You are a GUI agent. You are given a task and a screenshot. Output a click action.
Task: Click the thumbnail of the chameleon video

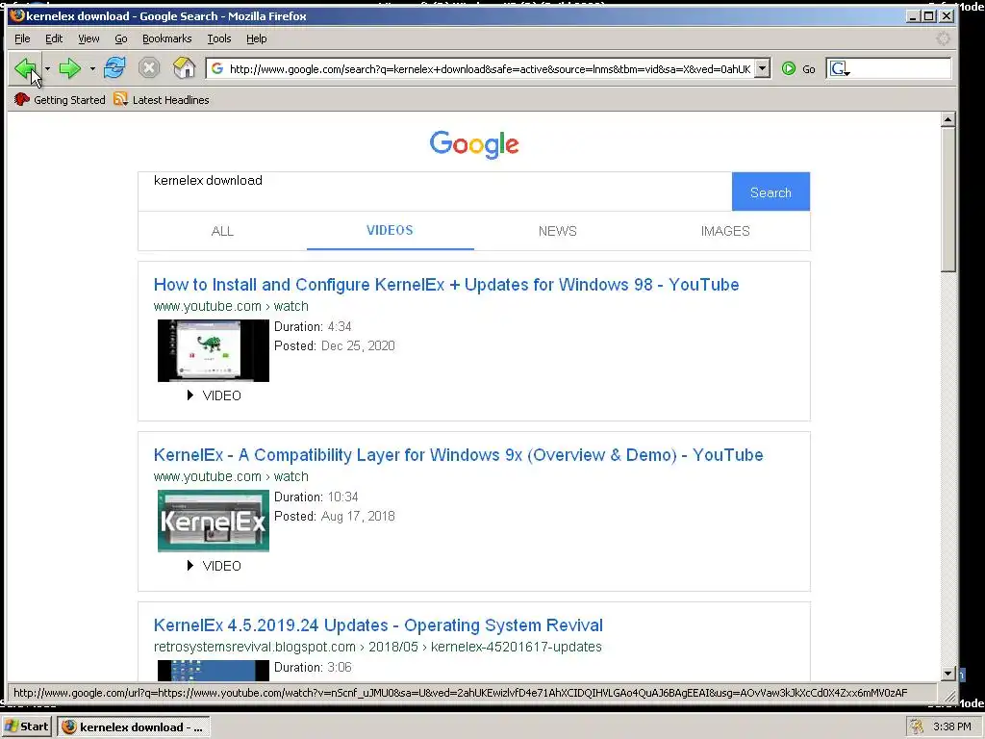pos(214,350)
